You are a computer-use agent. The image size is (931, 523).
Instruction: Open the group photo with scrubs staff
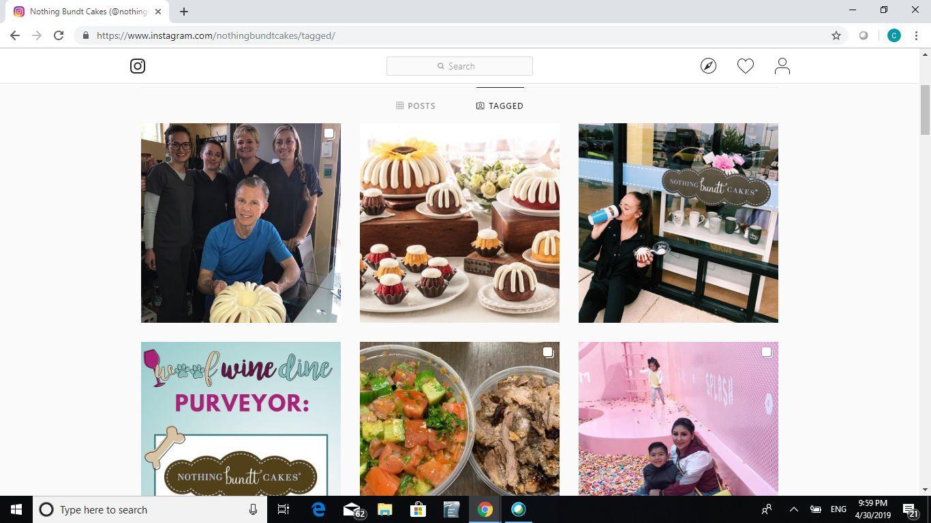pyautogui.click(x=241, y=223)
